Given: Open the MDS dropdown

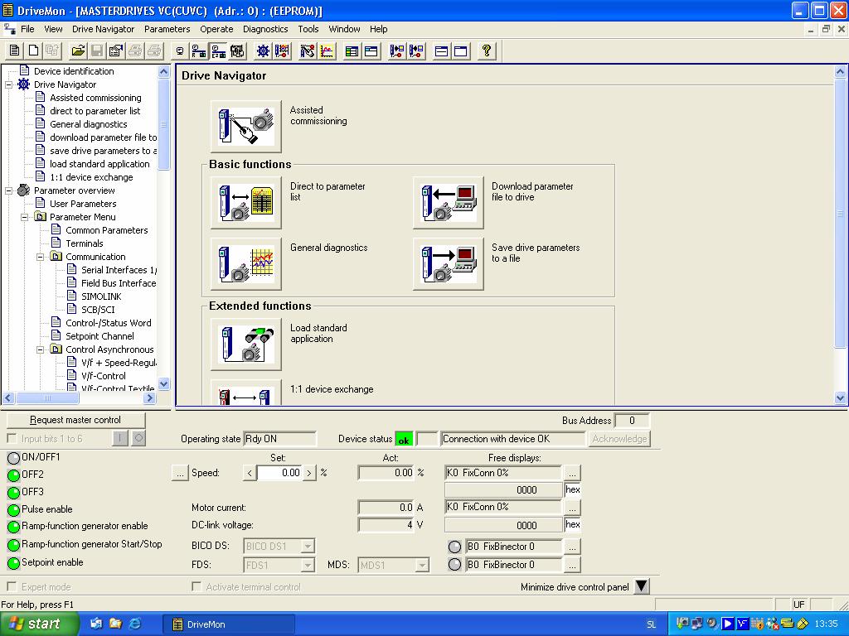Looking at the screenshot, I should 421,565.
